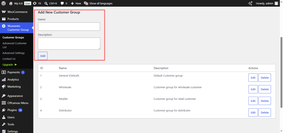The height and width of the screenshot is (133, 283).
Task: Click the page vertical scrollbar
Action: pos(281,72)
